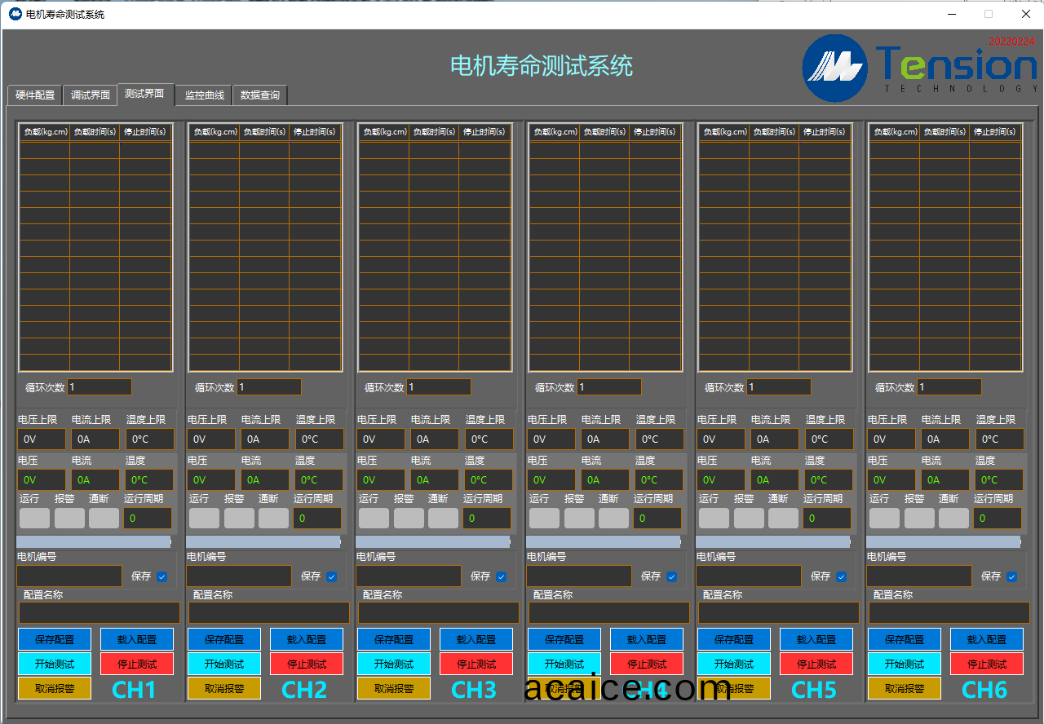This screenshot has height=724, width=1044.
Task: Click the Tension Technology logo
Action: 919,68
